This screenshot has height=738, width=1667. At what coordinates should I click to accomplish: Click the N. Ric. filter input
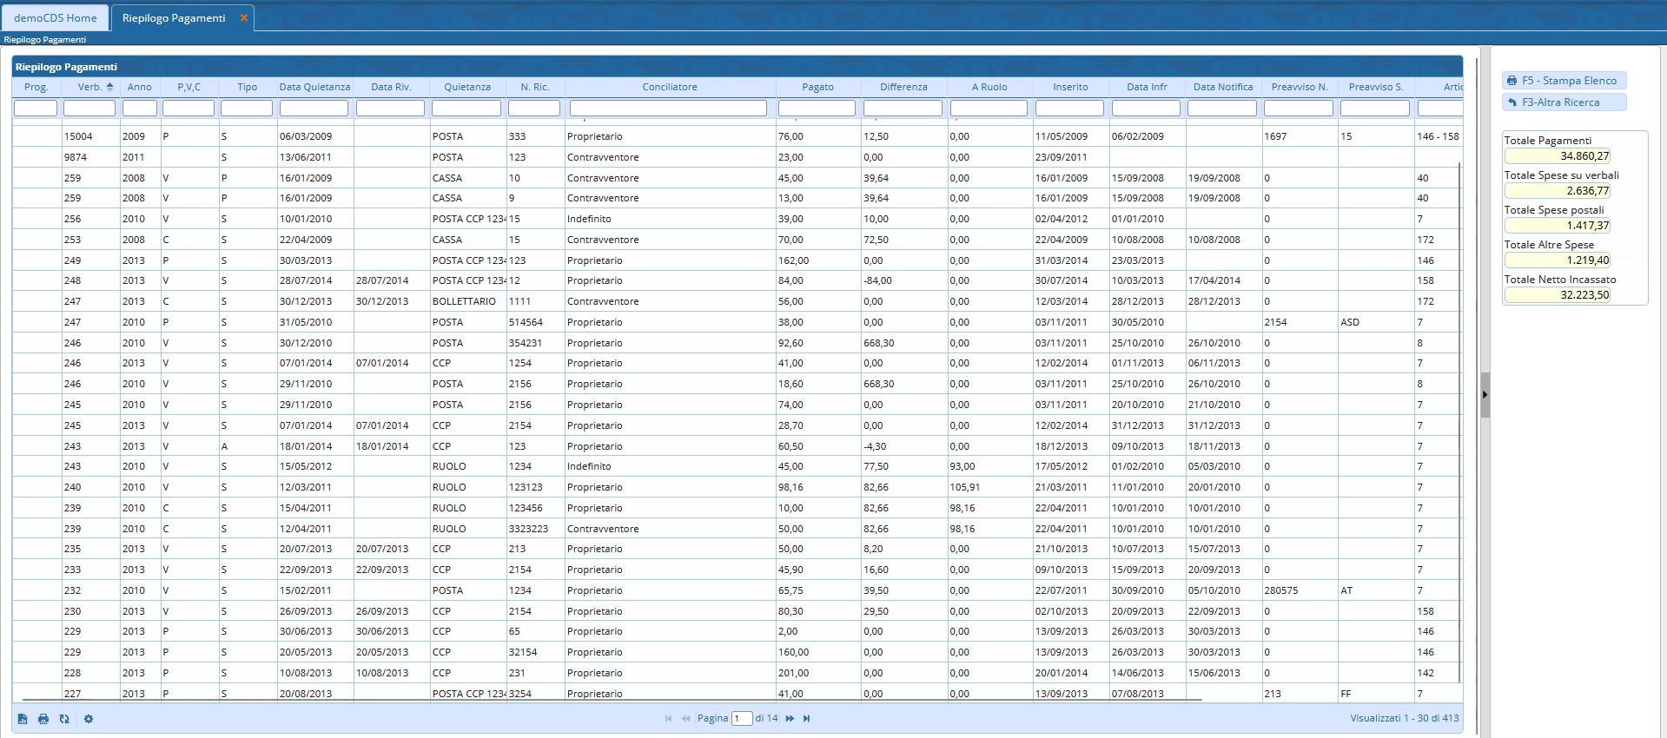click(x=534, y=109)
